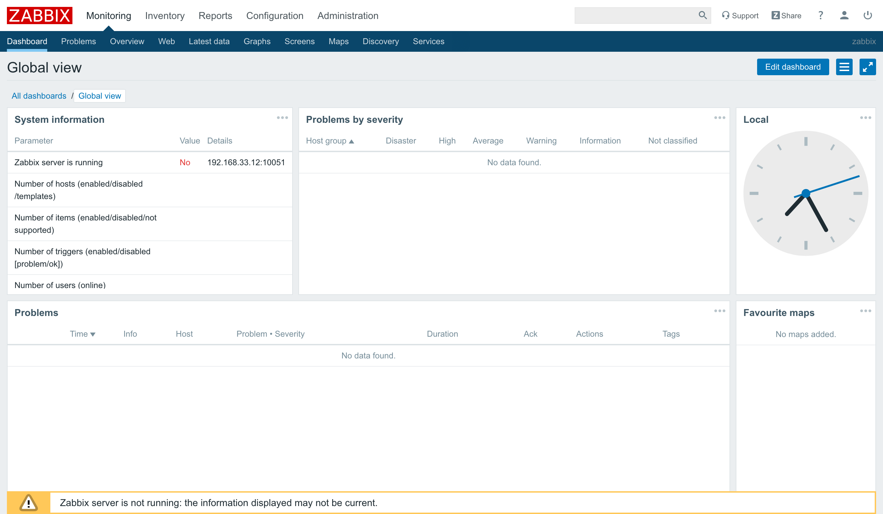Click the Local analog clock face
The image size is (883, 514).
pos(806,194)
